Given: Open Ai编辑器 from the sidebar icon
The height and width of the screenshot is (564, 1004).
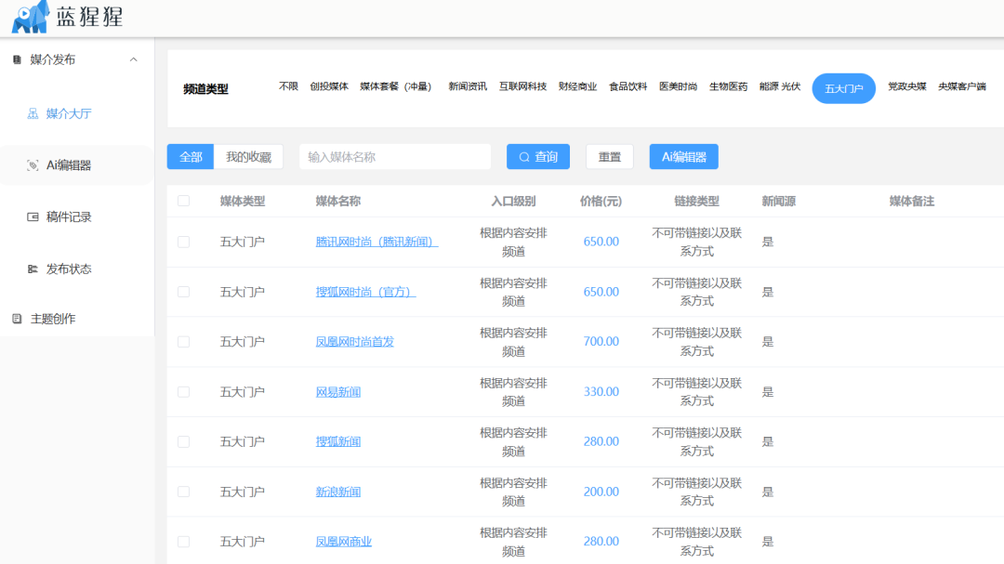Looking at the screenshot, I should pos(32,164).
